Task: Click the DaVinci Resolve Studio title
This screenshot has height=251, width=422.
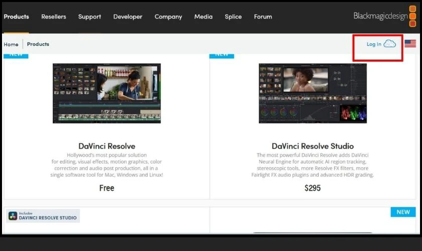Action: (x=312, y=146)
